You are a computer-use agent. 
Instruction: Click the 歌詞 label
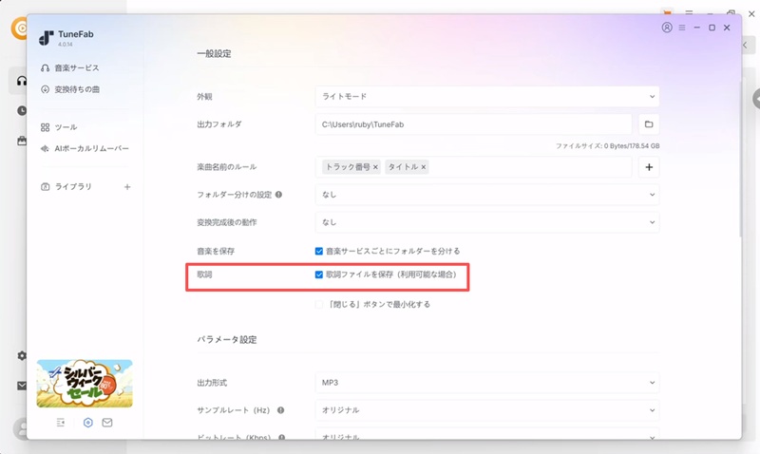pyautogui.click(x=204, y=274)
